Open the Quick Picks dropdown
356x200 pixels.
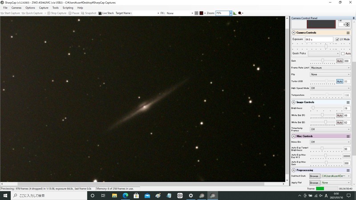(x=324, y=53)
